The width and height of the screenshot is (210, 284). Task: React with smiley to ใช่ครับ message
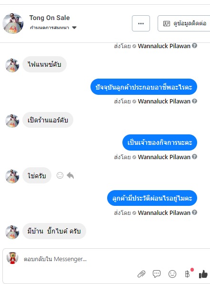click(x=60, y=175)
